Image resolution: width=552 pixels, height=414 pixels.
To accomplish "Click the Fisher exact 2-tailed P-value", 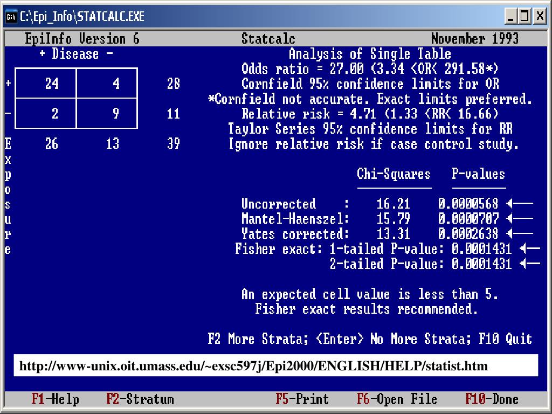I will click(481, 264).
